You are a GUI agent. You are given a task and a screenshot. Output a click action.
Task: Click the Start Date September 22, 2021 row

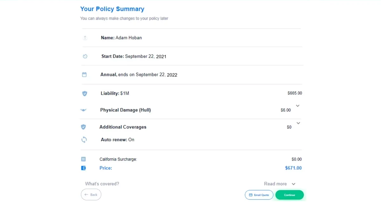pyautogui.click(x=134, y=56)
